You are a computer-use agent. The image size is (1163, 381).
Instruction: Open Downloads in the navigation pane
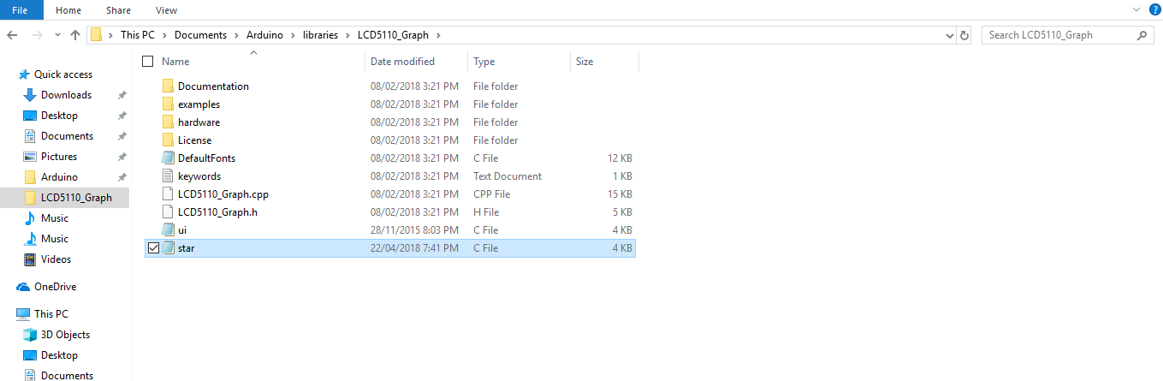(x=66, y=95)
